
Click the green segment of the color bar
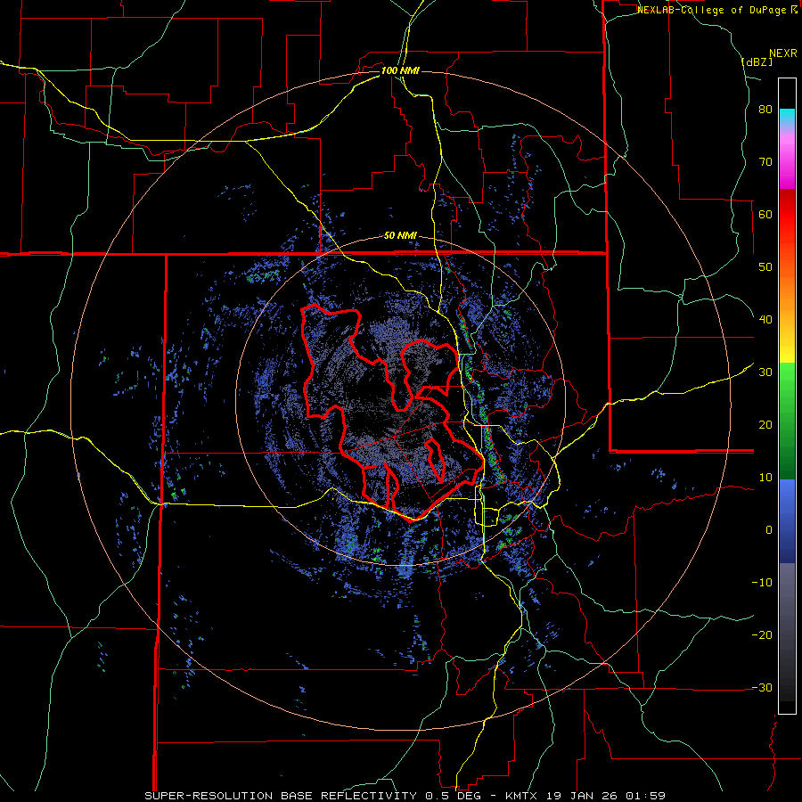[787, 421]
